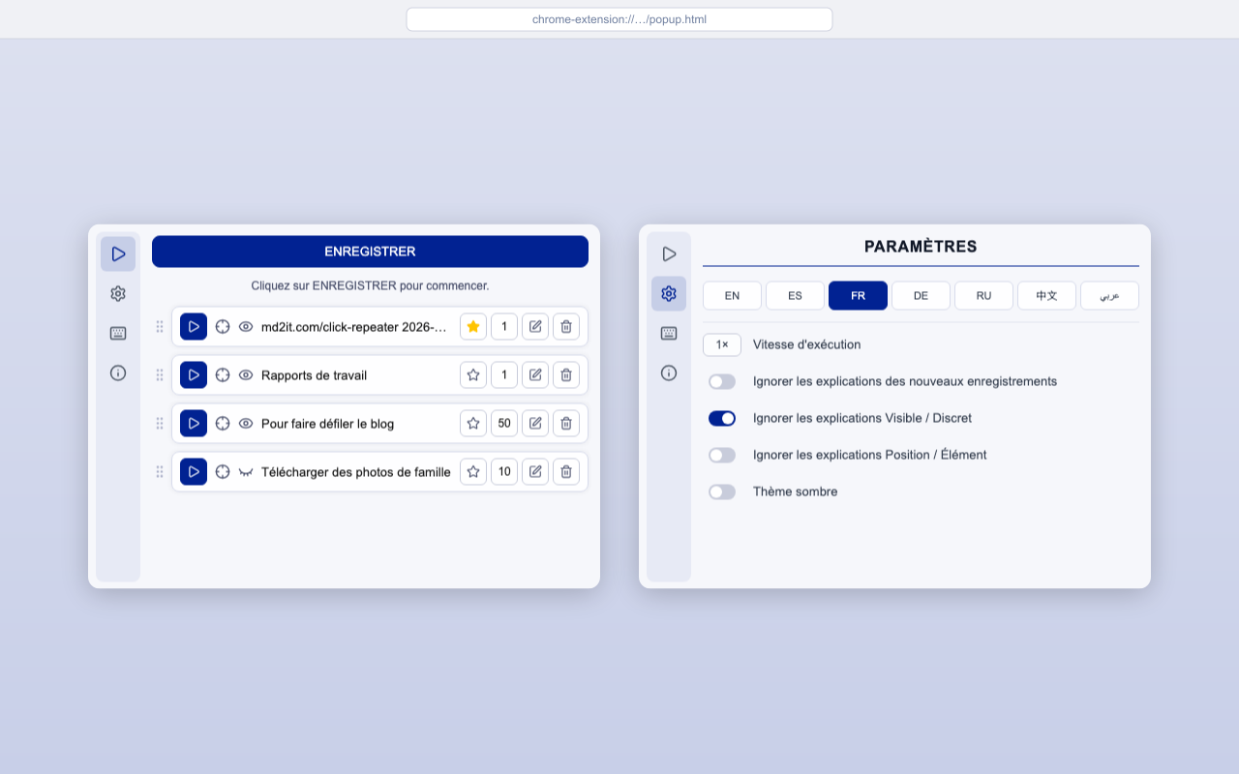The image size is (1239, 774).
Task: Select recording name Pour faire défiler le blog
Action: coord(327,424)
